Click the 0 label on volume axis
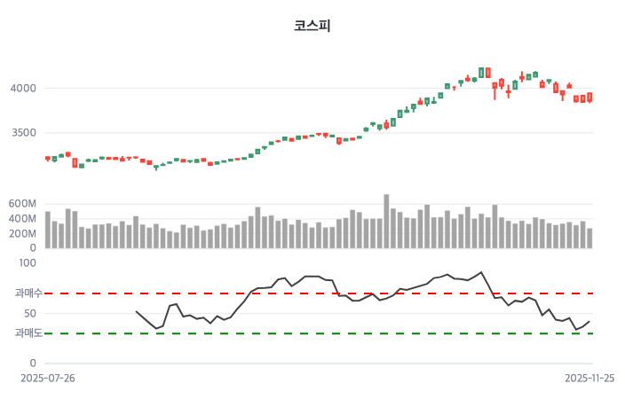Viewport: 625px width, 399px height. click(33, 248)
